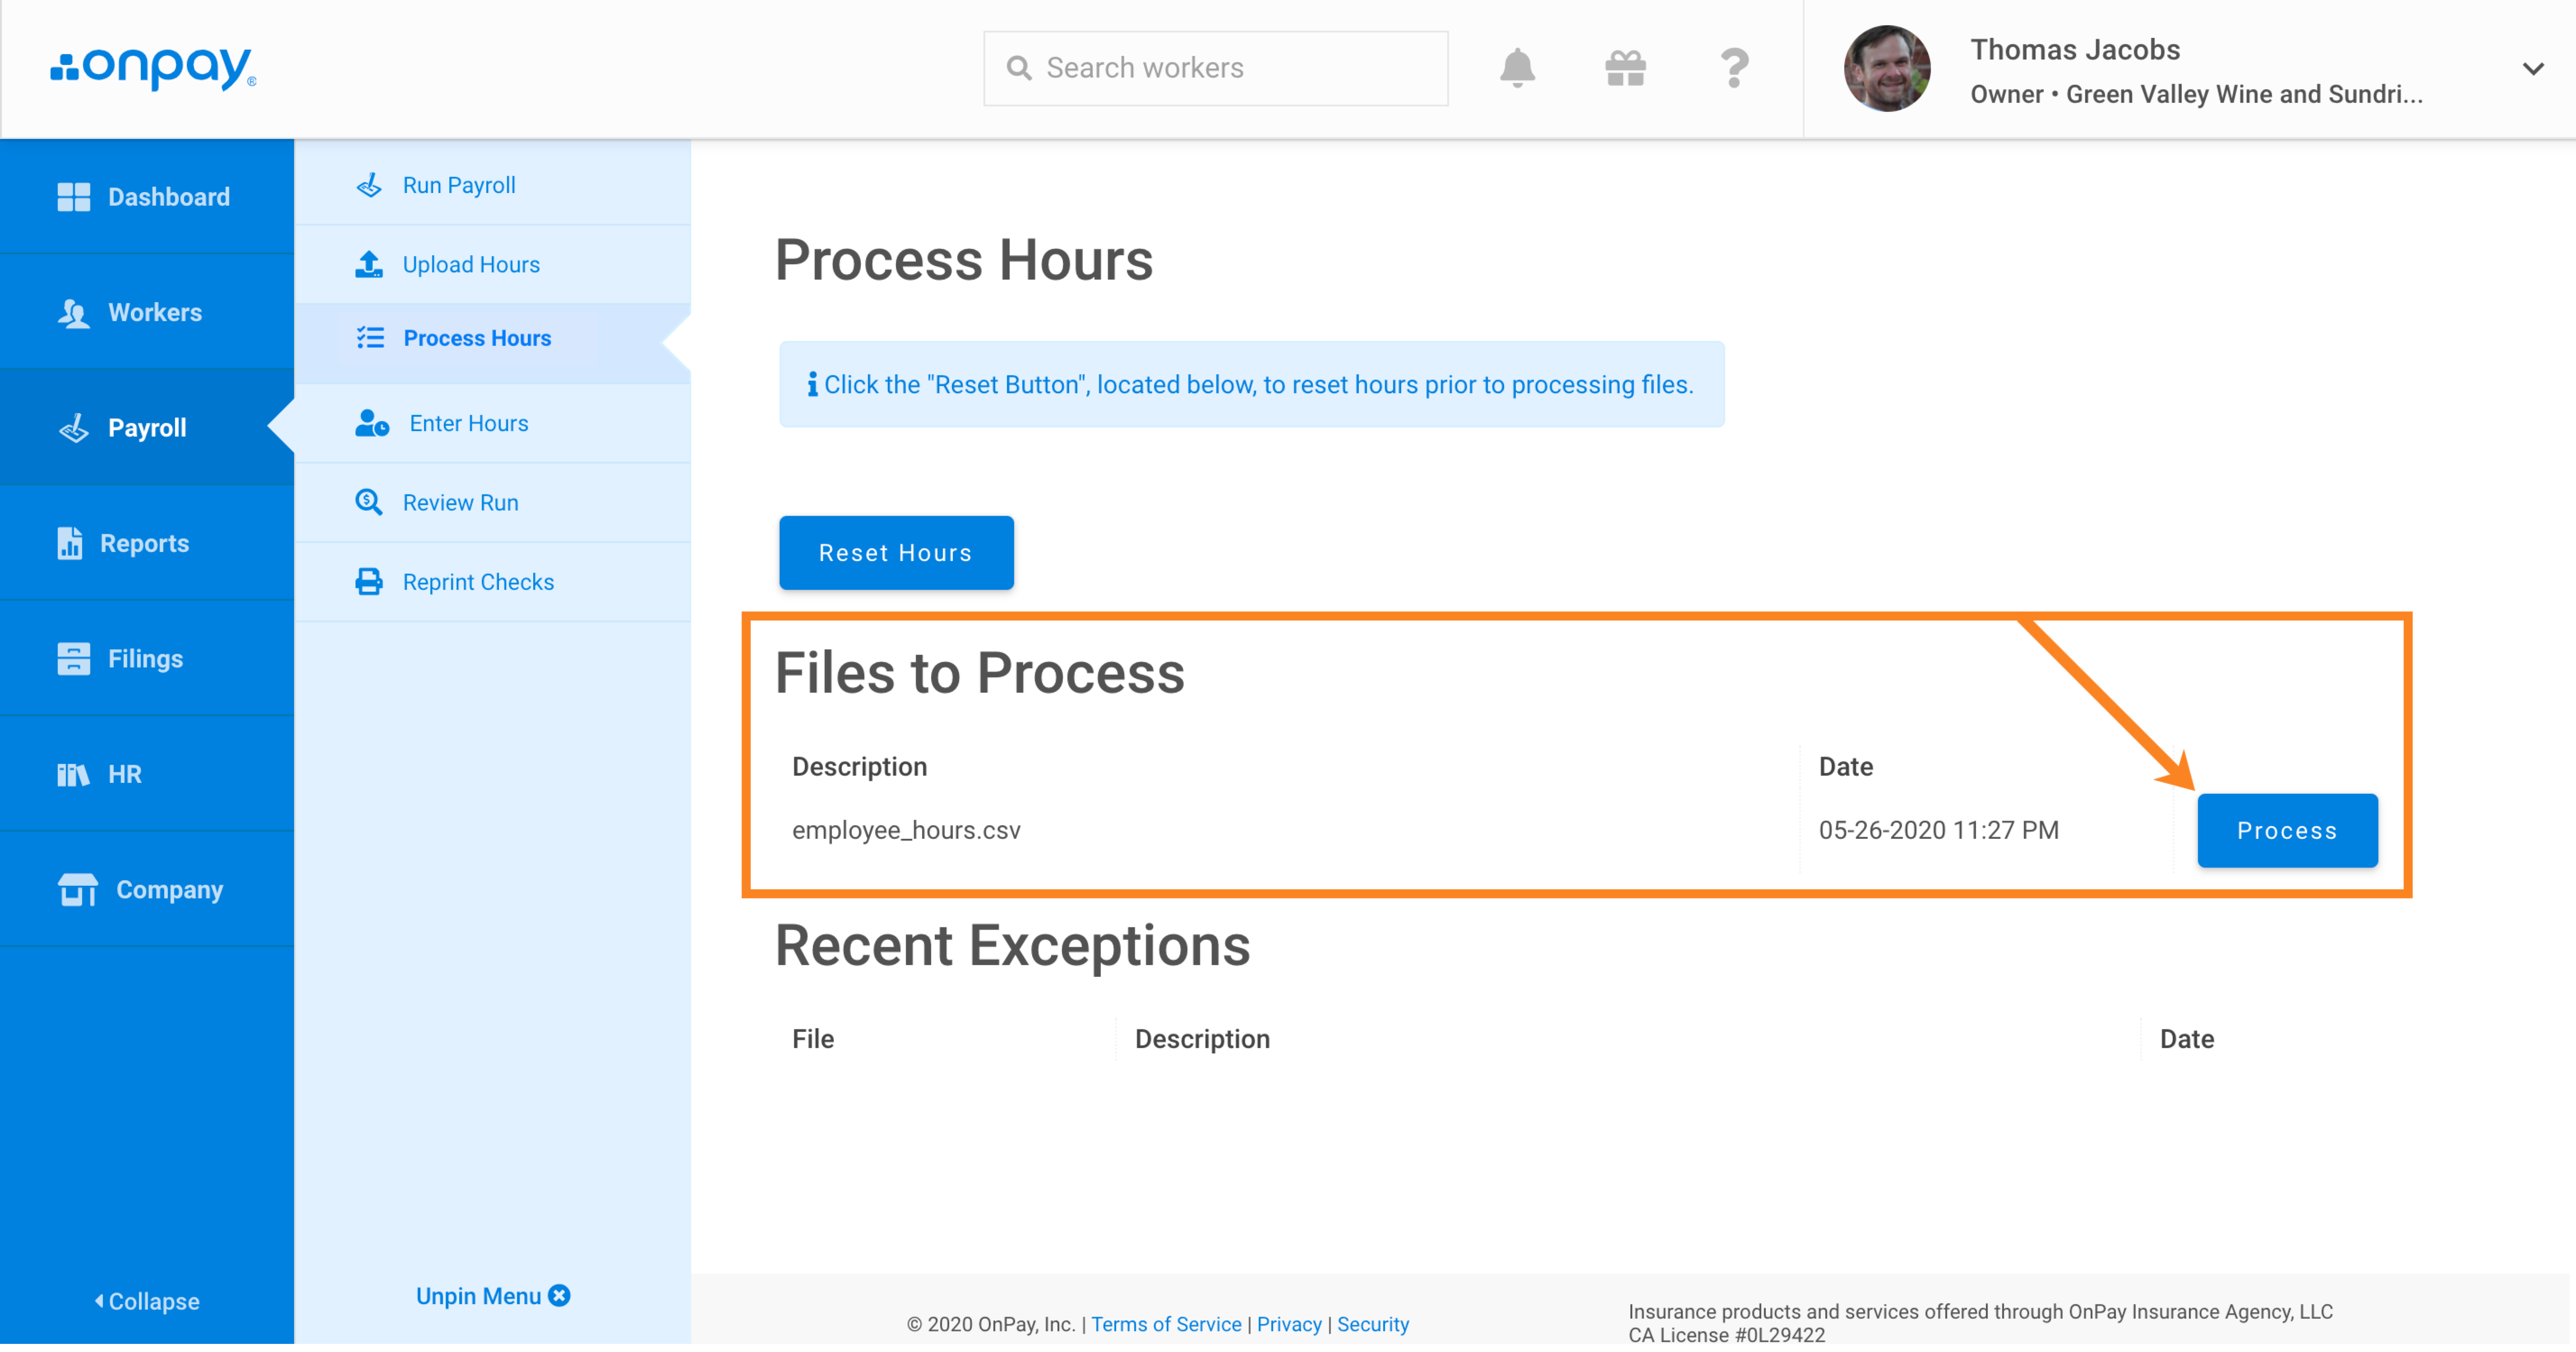Image resolution: width=2576 pixels, height=1352 pixels.
Task: Open the notifications bell
Action: coord(1517,68)
